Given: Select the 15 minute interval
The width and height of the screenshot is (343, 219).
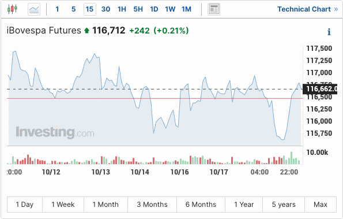Looking at the screenshot, I should (90, 9).
